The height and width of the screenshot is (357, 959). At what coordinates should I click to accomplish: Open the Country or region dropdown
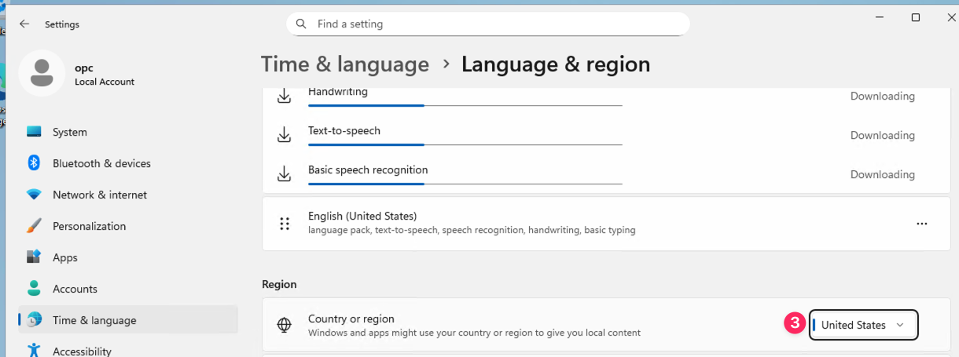click(x=864, y=325)
